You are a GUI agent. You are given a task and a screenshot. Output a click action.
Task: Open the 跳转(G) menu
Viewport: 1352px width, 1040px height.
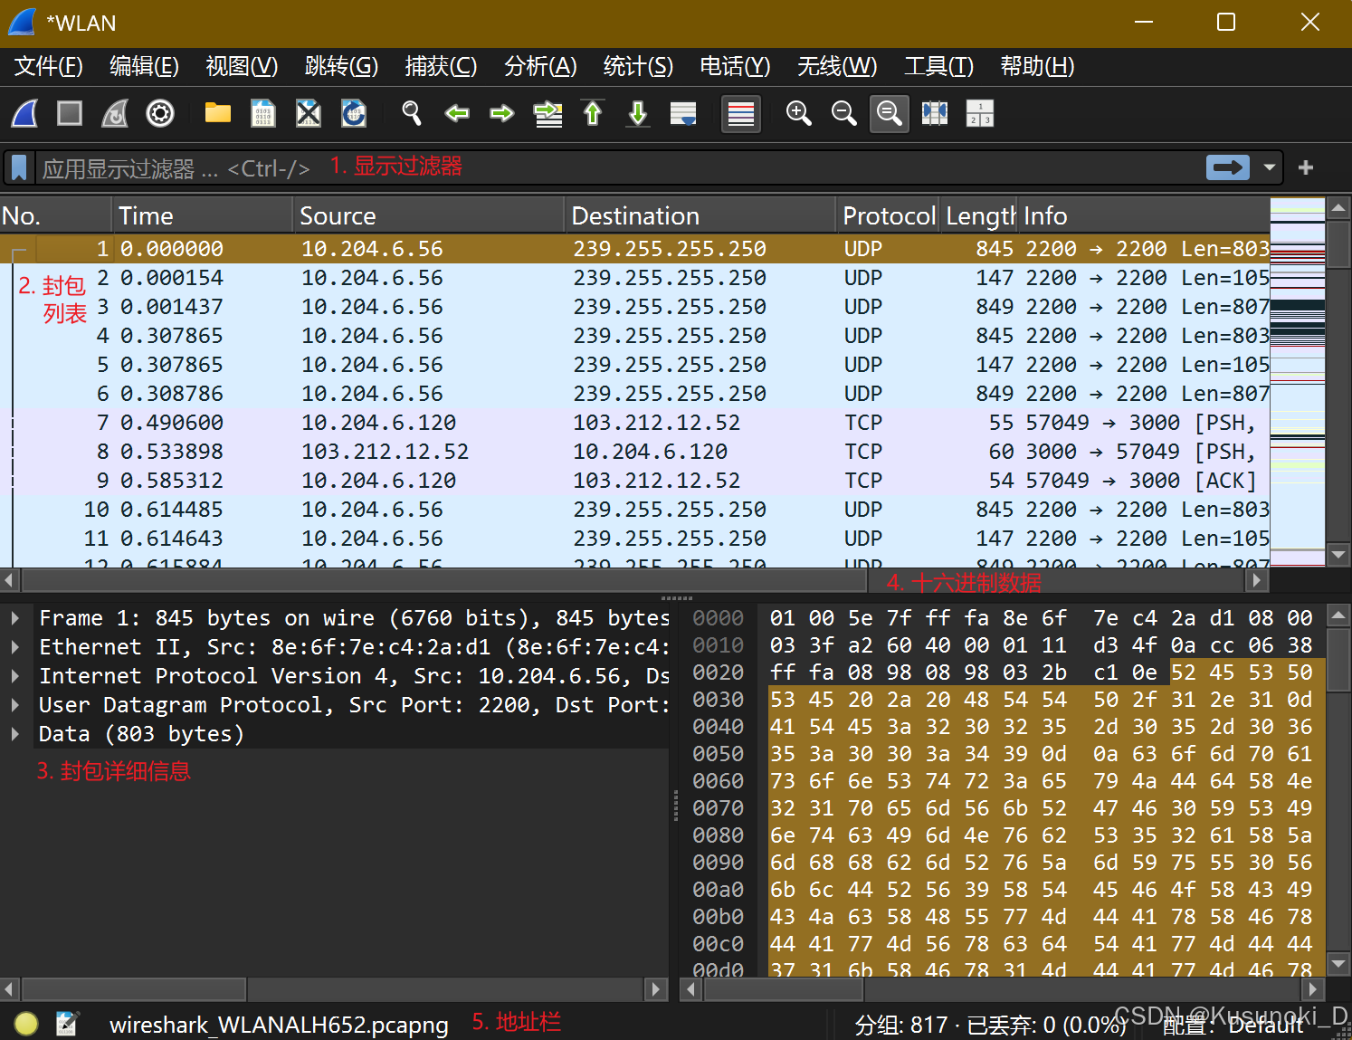(341, 66)
